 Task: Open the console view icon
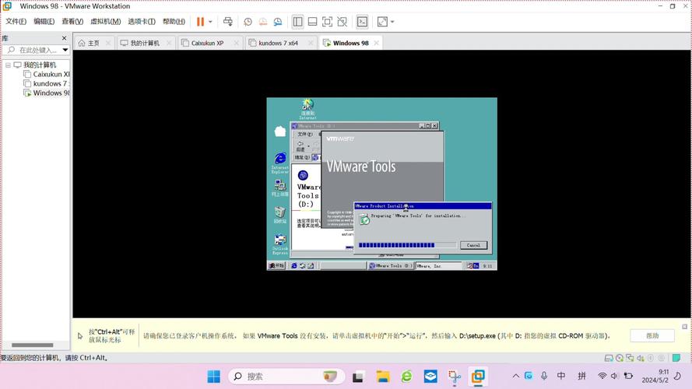(362, 22)
